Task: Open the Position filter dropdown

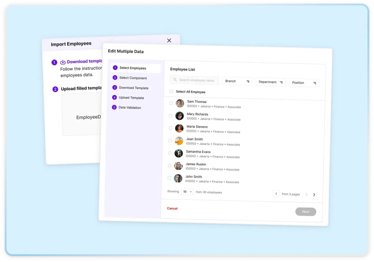Action: tap(304, 83)
